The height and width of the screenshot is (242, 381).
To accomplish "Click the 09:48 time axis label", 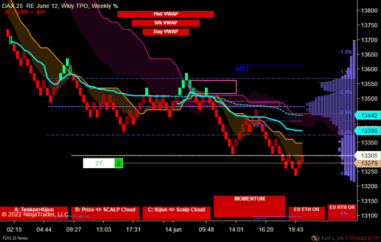I will (206, 230).
